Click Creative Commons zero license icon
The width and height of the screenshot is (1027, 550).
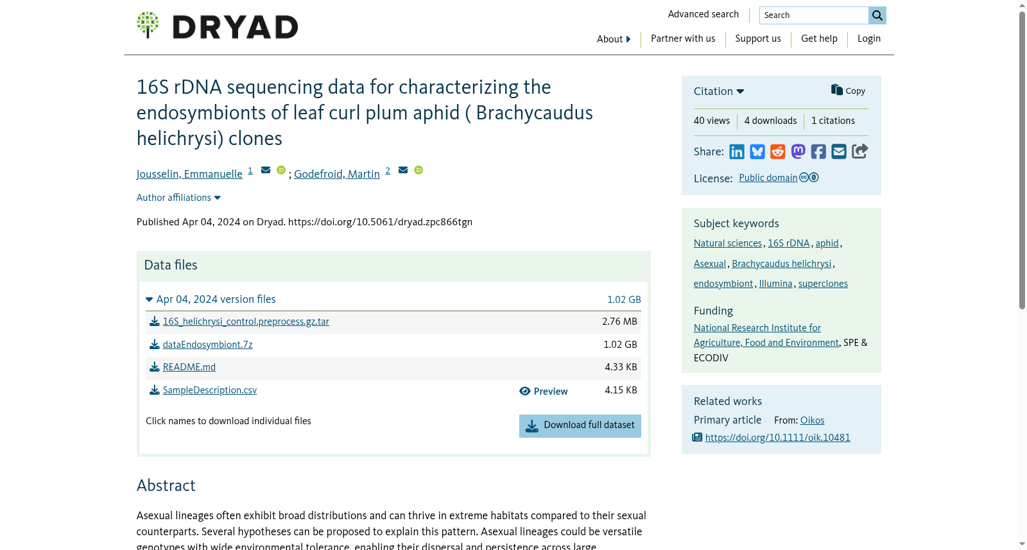(x=809, y=178)
